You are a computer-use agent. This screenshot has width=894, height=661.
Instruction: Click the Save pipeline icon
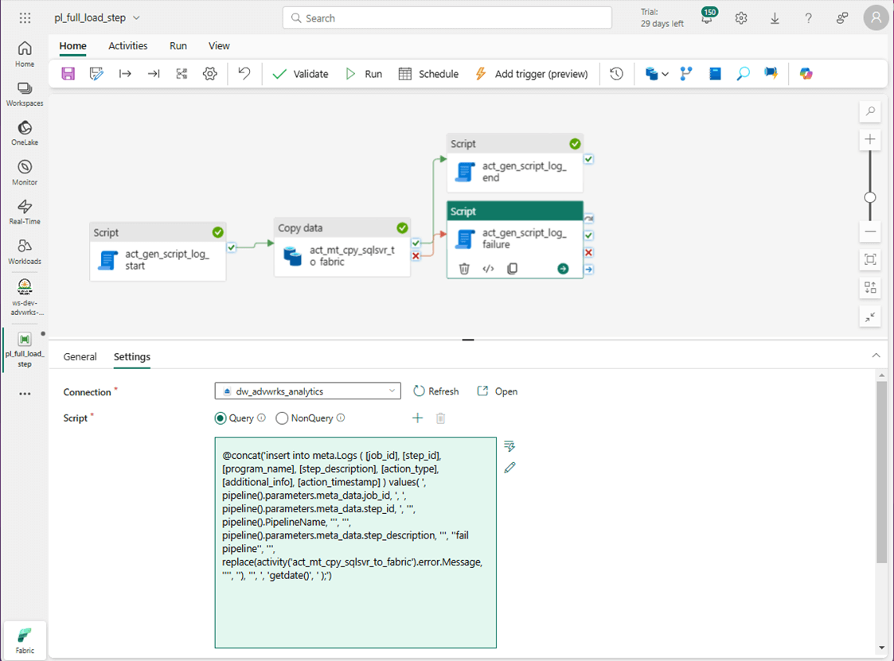point(68,73)
